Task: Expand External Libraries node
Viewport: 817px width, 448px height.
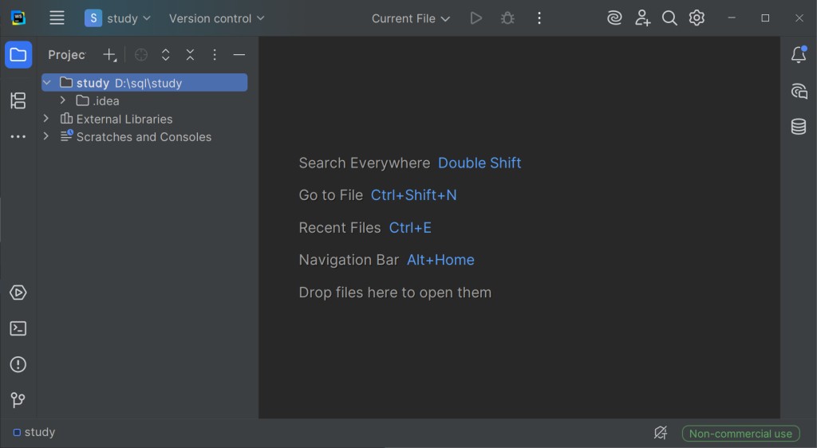Action: pos(46,119)
